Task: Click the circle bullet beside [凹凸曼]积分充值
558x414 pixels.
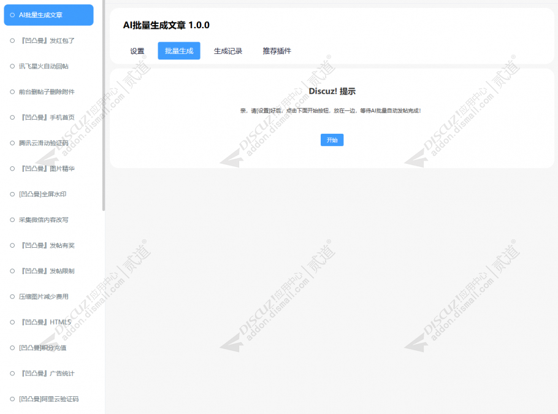Action: 12,348
